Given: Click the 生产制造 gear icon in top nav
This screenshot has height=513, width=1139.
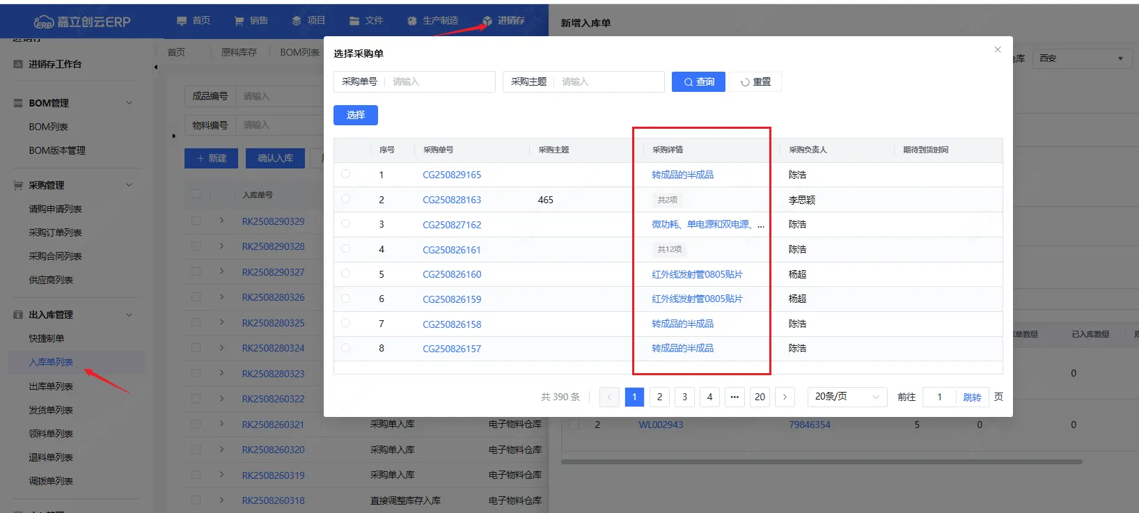Looking at the screenshot, I should pyautogui.click(x=412, y=21).
